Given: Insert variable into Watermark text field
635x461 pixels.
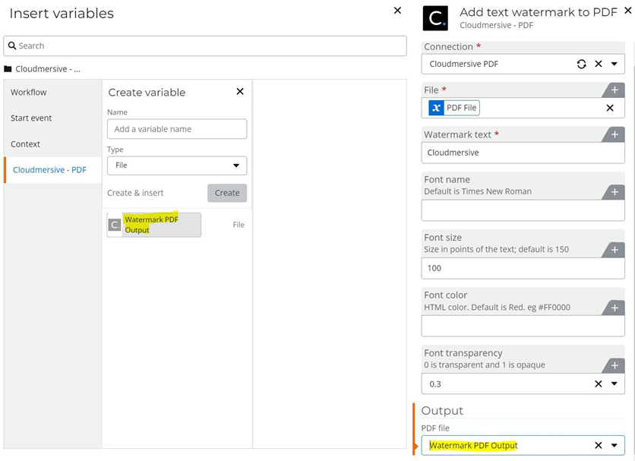Looking at the screenshot, I should (x=614, y=134).
